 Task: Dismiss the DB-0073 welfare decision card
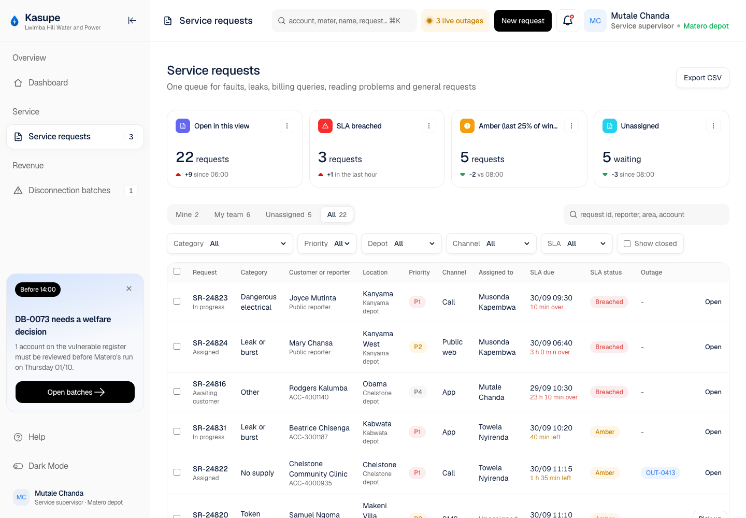(x=129, y=289)
